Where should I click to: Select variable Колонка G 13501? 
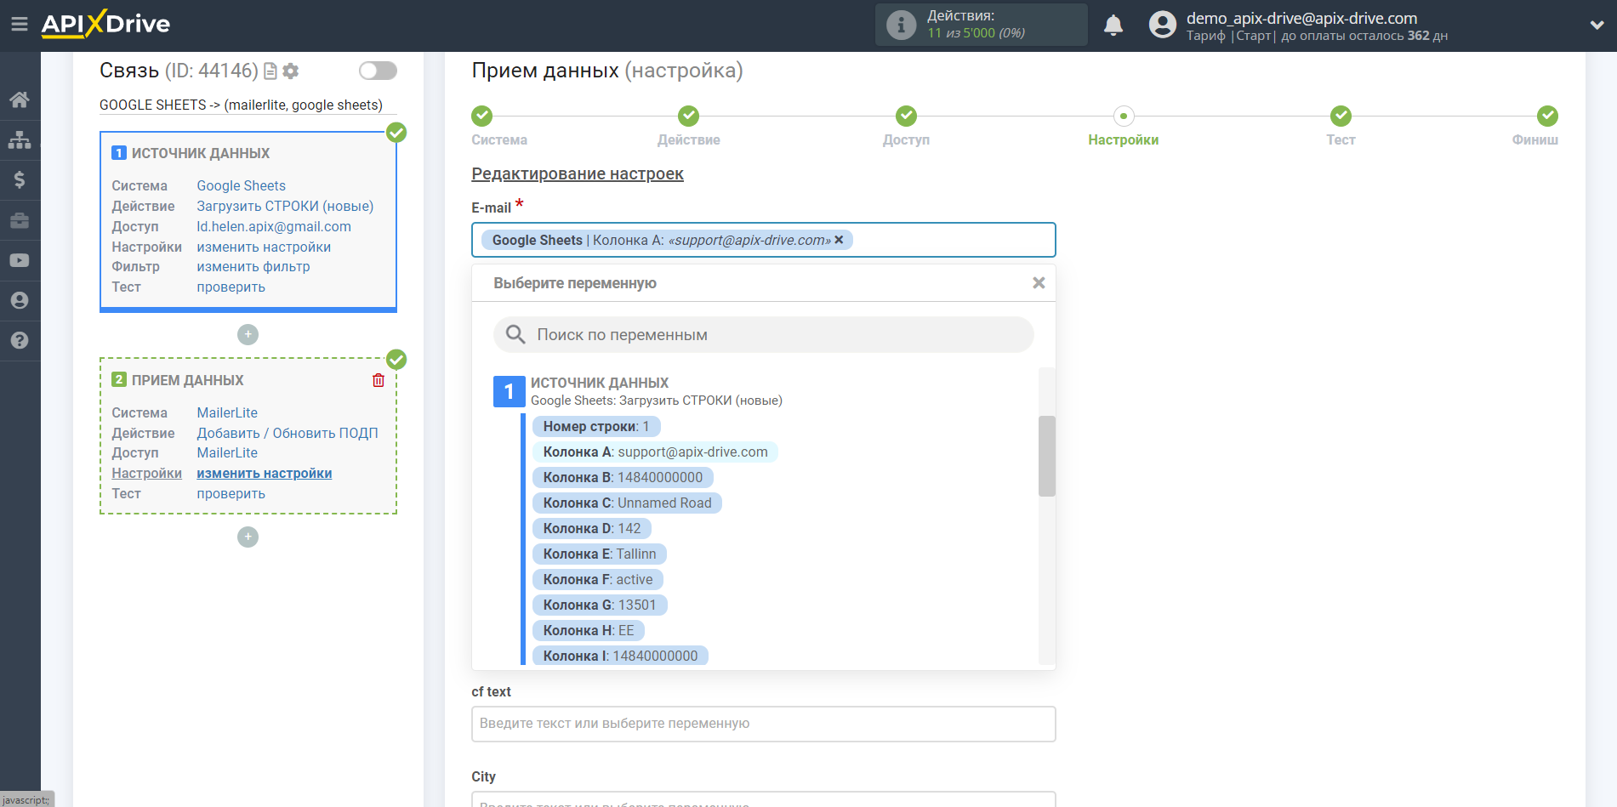click(600, 605)
